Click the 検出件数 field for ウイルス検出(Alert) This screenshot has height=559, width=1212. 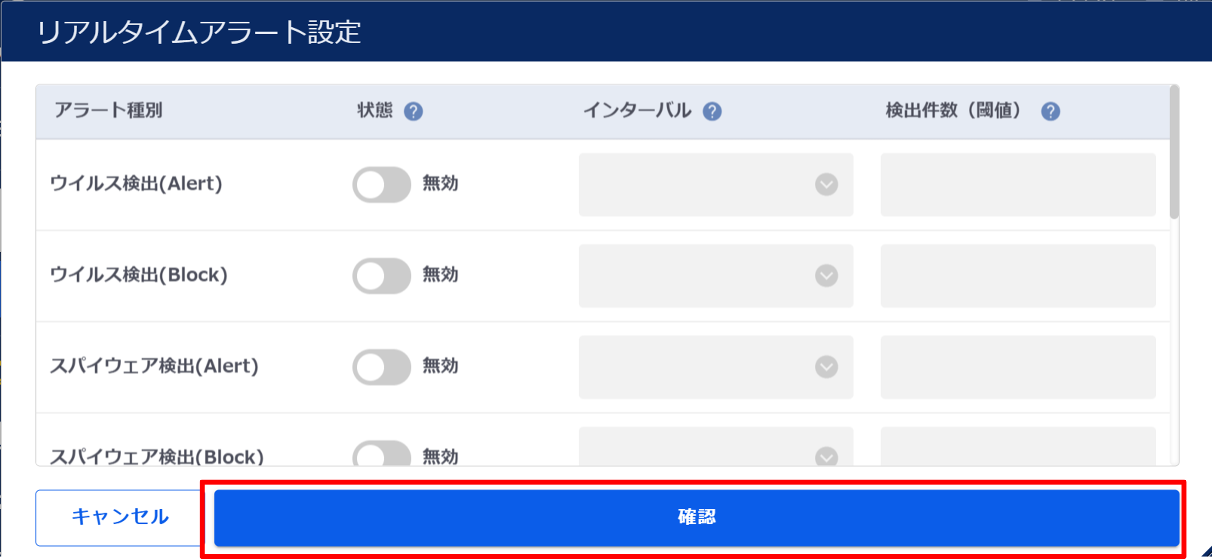tap(1018, 184)
